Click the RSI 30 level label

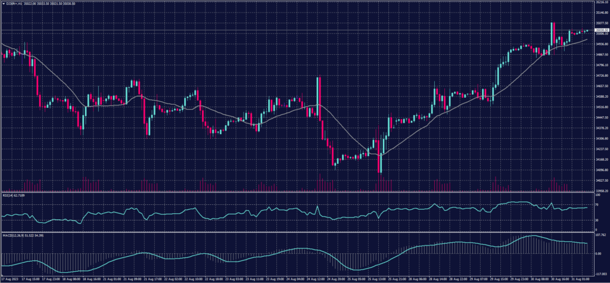[596, 220]
